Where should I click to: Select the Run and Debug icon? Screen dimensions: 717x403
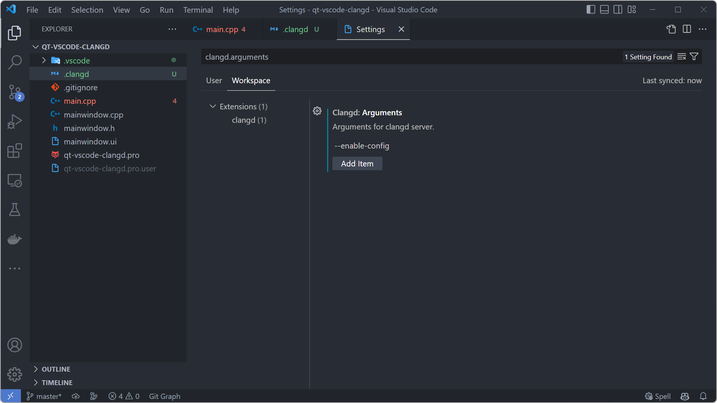15,121
